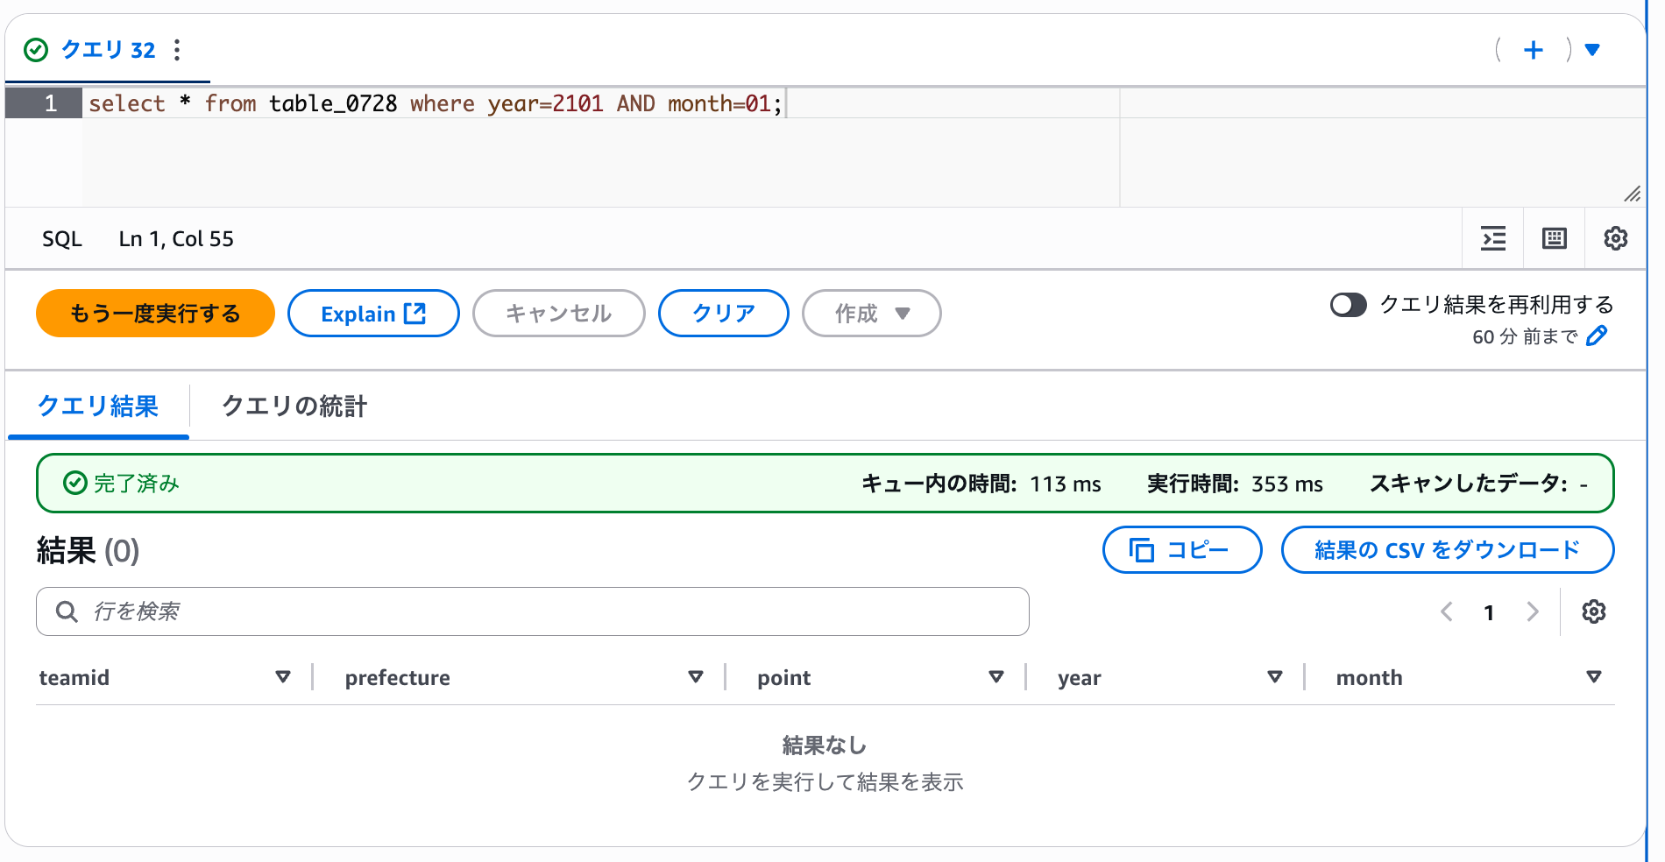Sort by prefecture column arrow
Screen dimensions: 1665x862
point(696,677)
